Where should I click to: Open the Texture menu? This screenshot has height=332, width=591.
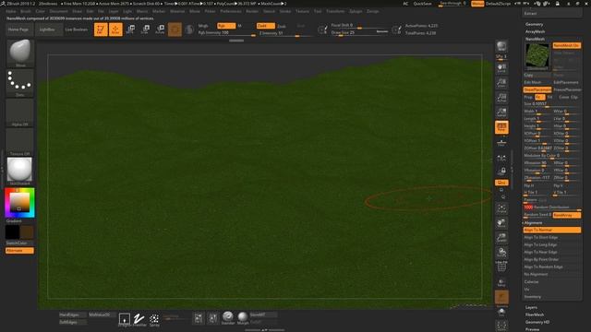302,11
